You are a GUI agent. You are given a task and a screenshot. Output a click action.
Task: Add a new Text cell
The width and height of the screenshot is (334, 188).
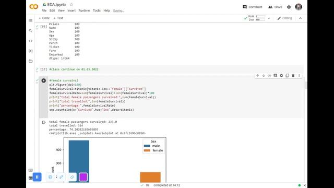(58, 18)
